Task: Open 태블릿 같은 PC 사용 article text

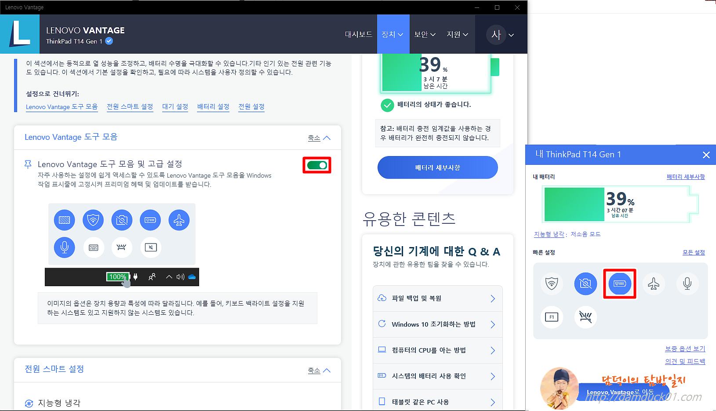Action: 420,402
